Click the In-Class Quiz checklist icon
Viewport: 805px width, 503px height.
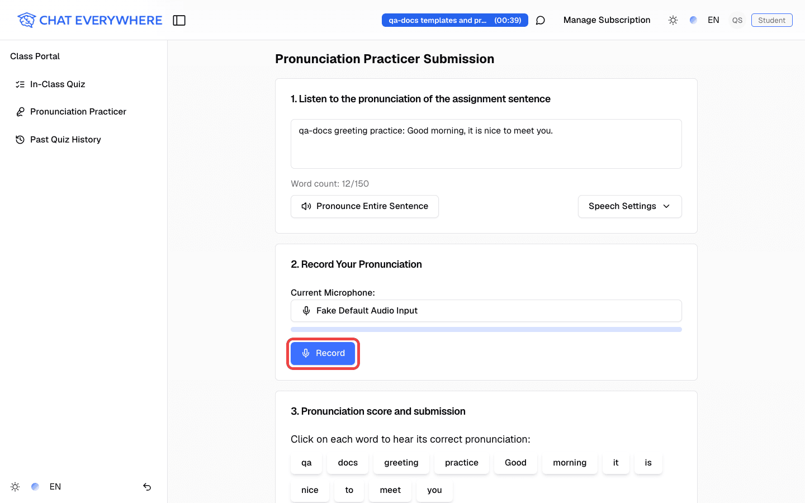(x=20, y=84)
